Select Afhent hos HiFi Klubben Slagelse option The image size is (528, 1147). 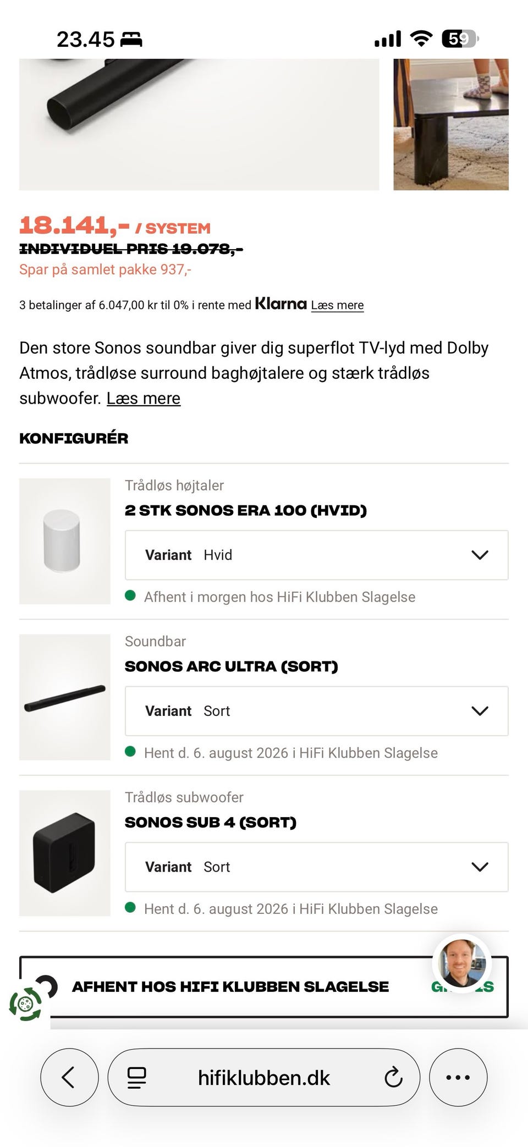click(264, 987)
